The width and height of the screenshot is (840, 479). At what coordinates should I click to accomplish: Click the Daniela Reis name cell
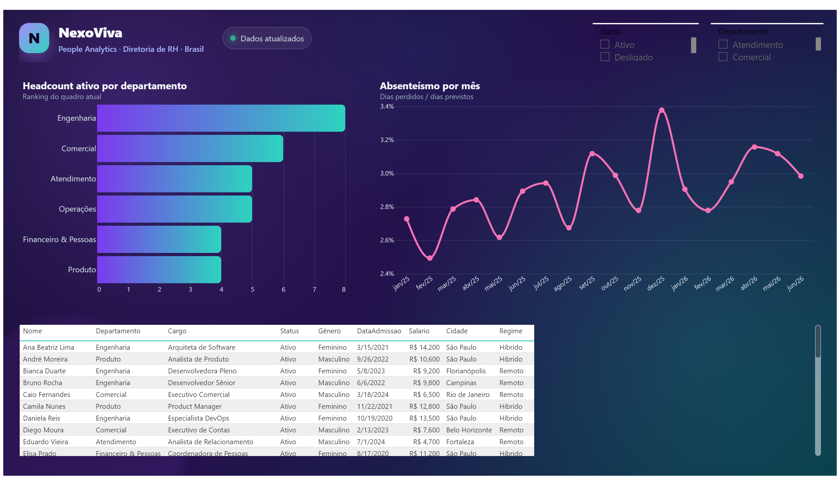pyautogui.click(x=41, y=418)
